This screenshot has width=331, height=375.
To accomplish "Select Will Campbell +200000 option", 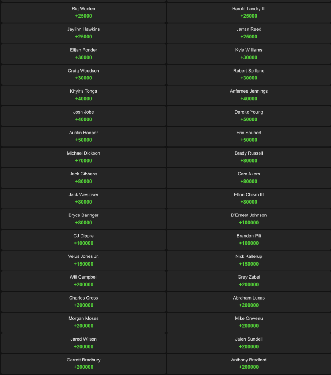I will (83, 281).
